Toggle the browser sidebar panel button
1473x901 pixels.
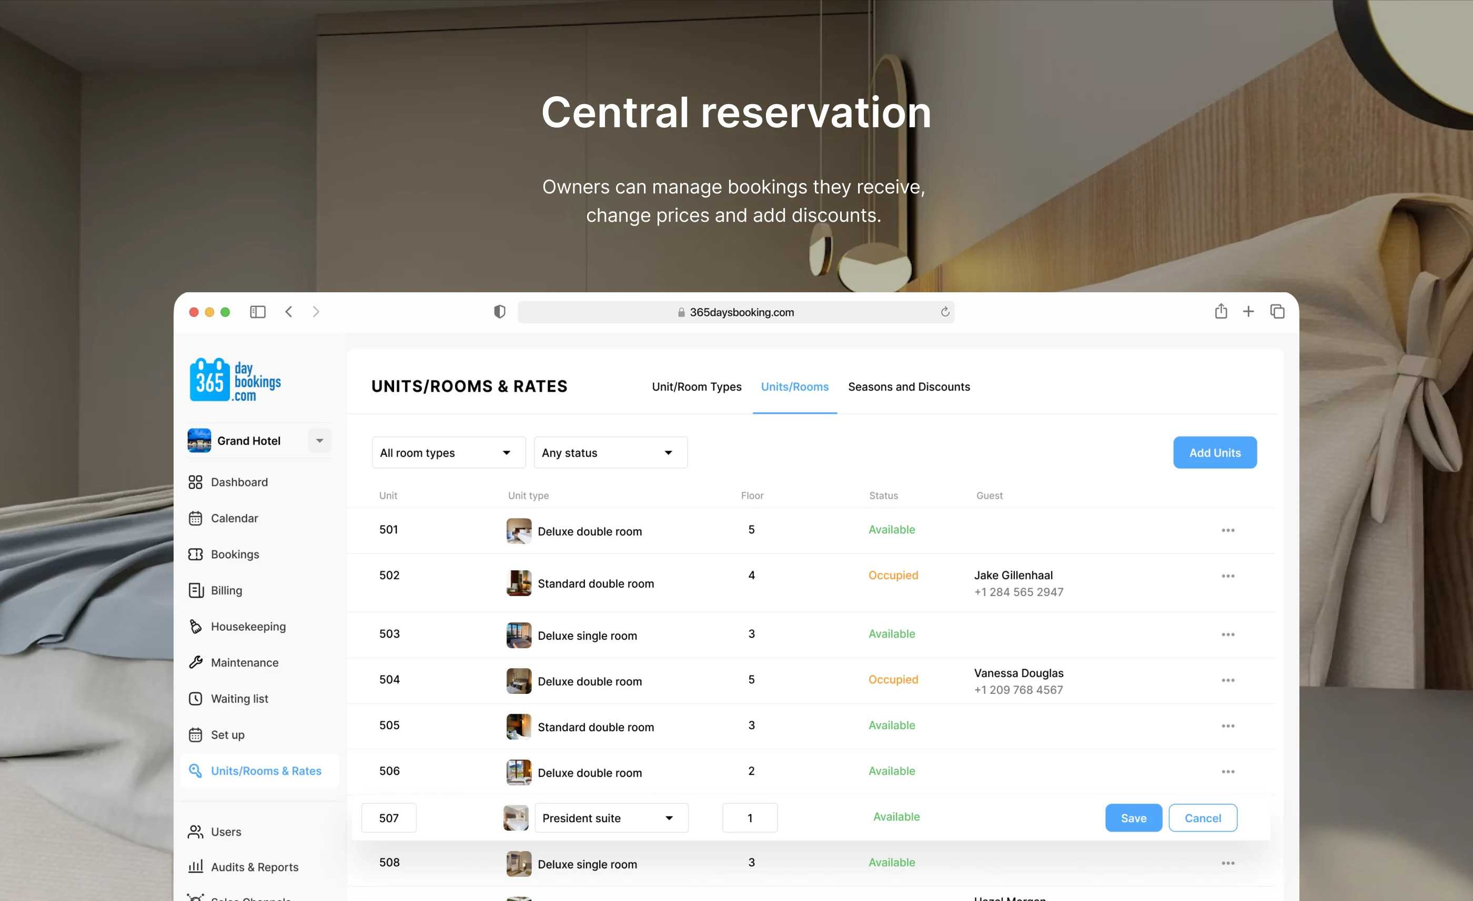tap(258, 312)
